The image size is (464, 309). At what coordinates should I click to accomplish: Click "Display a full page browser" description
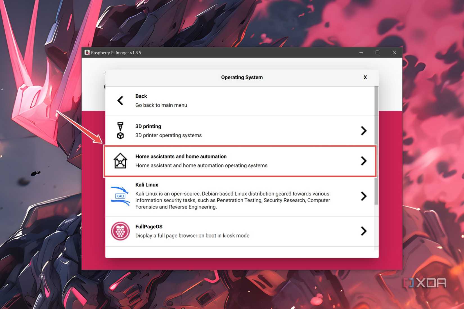pyautogui.click(x=192, y=236)
